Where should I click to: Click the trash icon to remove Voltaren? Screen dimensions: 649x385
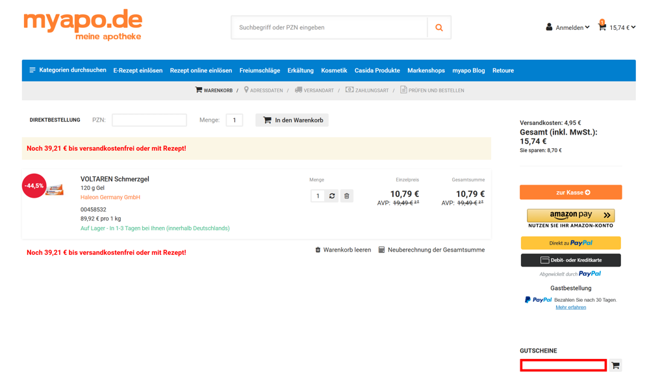(x=347, y=196)
